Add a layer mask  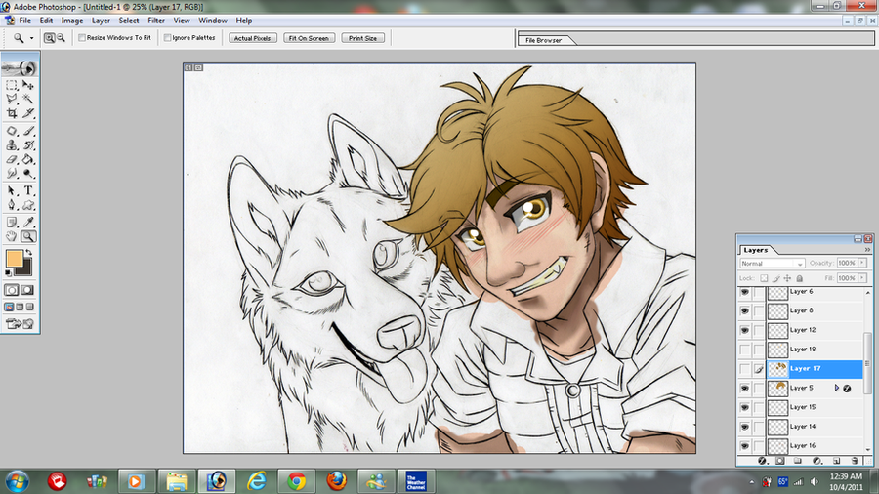click(x=779, y=461)
